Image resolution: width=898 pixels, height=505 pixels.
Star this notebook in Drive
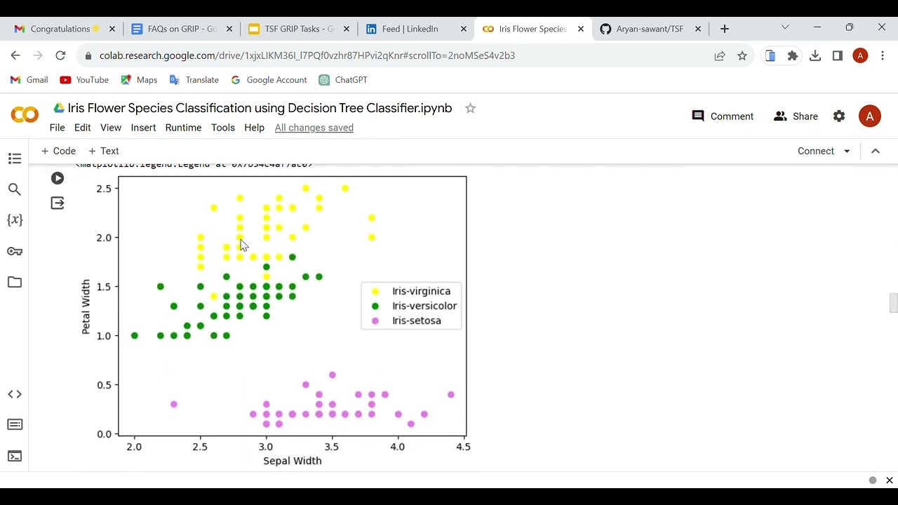pos(470,108)
